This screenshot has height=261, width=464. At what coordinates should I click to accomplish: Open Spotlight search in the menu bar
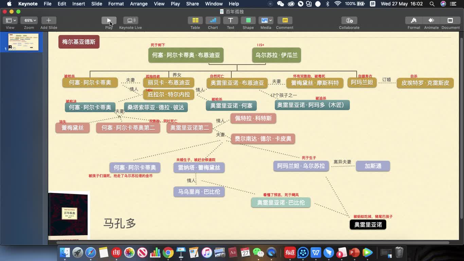click(x=432, y=4)
